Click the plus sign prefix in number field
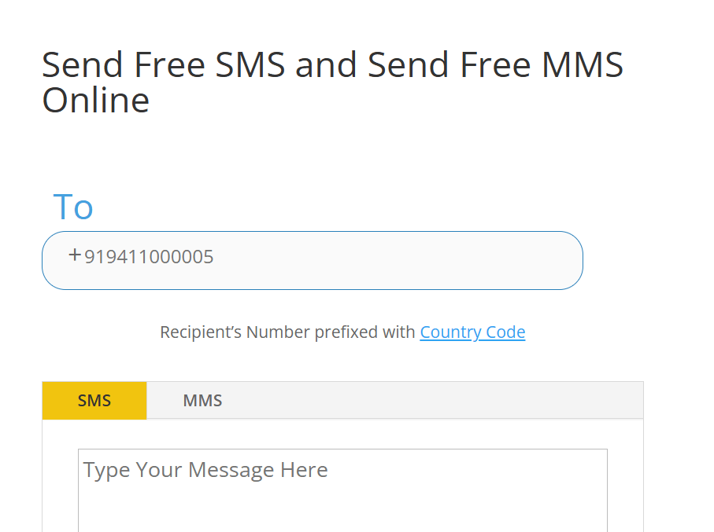 tap(75, 255)
